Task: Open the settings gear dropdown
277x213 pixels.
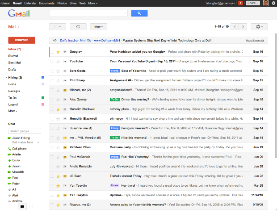Action: click(x=259, y=27)
